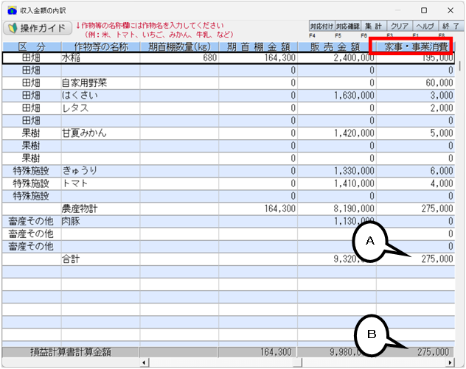Click the トマト name cell

tap(100, 183)
